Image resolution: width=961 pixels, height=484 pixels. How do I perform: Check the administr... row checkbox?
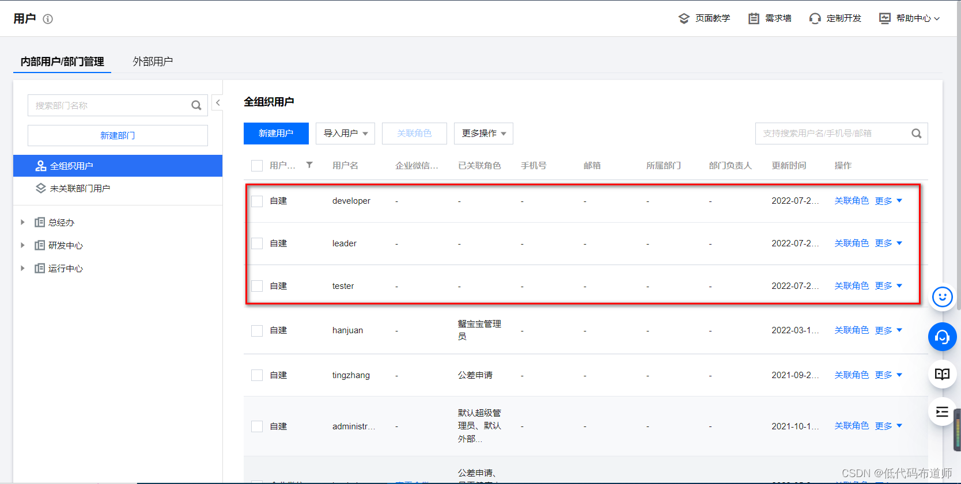pos(257,426)
